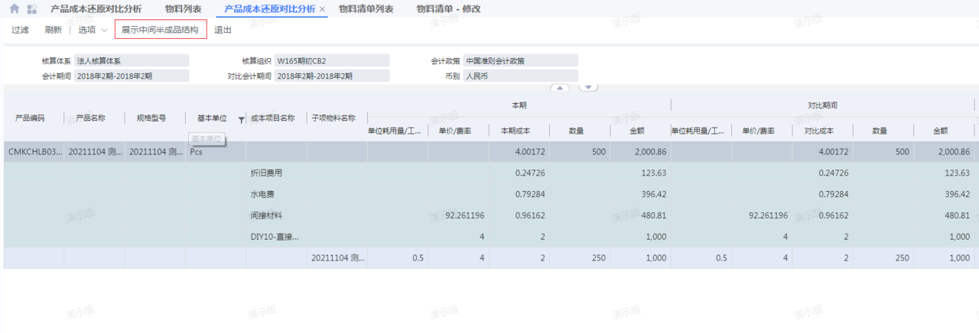This screenshot has height=333, width=979.
Task: Click 退出 to exit the page
Action: point(223,30)
